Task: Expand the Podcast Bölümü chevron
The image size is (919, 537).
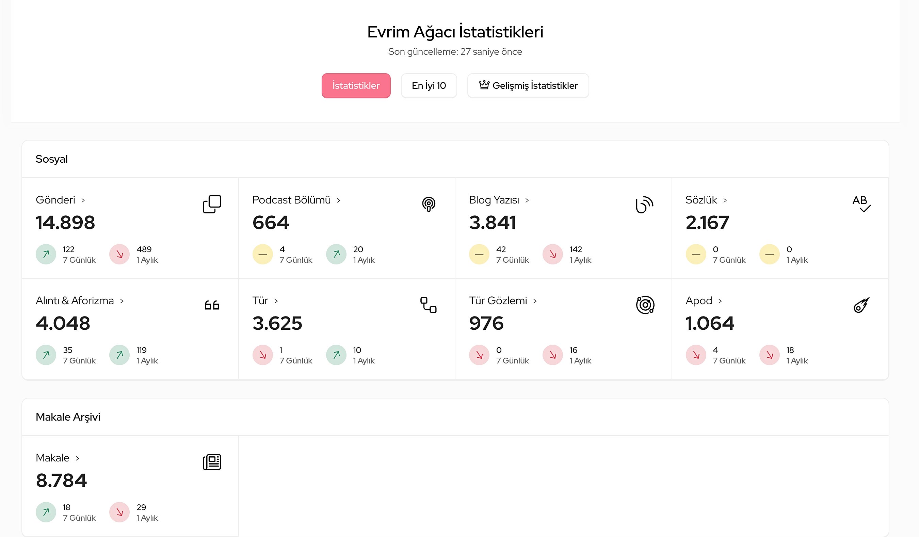Action: click(x=338, y=200)
